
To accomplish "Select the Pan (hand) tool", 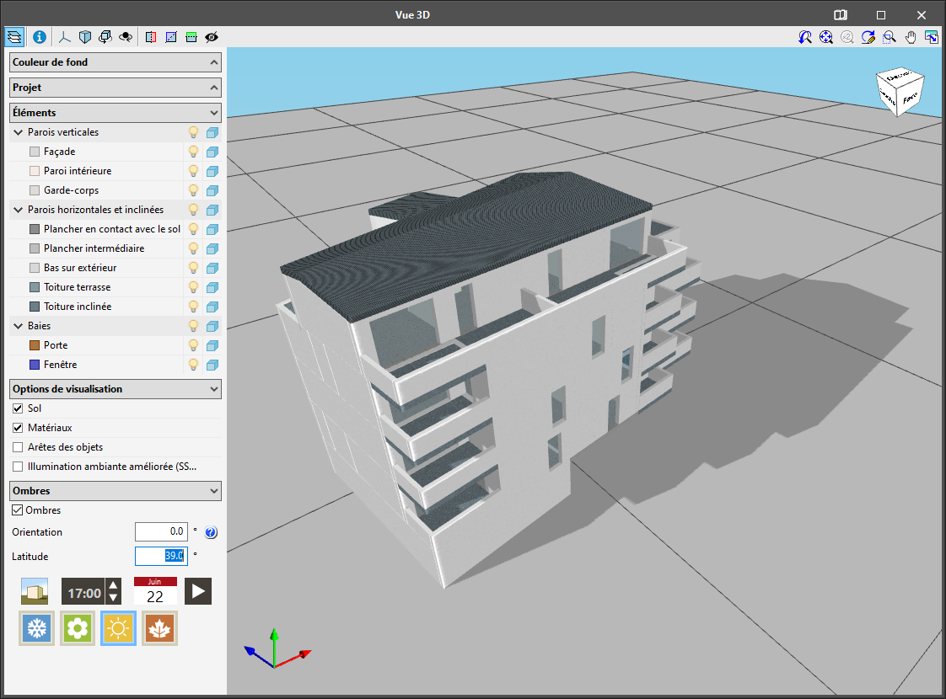I will click(x=911, y=37).
